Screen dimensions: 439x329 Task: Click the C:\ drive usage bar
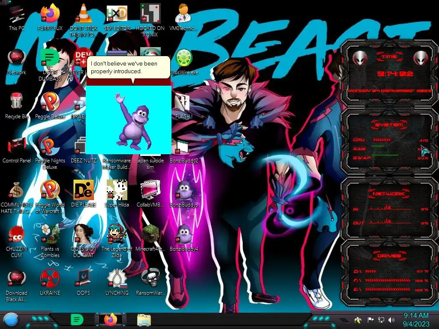pos(371,271)
